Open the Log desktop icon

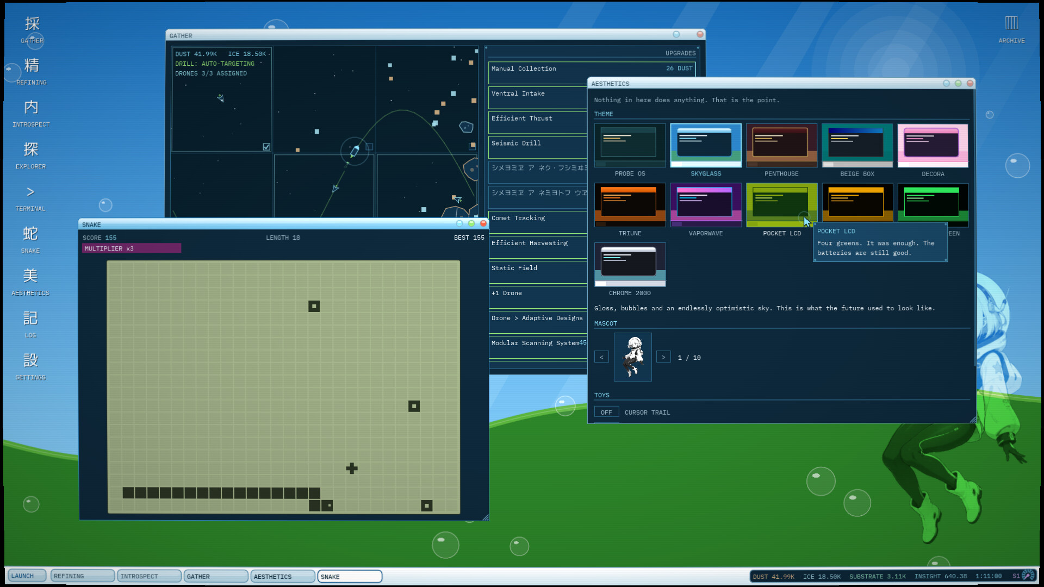(30, 324)
